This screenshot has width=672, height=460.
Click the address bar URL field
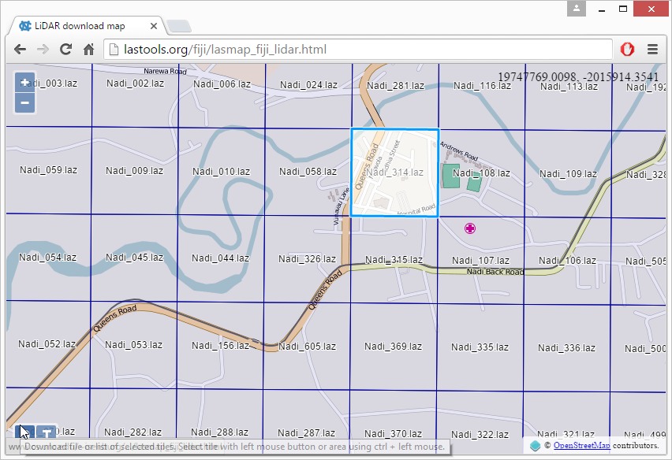coord(355,50)
